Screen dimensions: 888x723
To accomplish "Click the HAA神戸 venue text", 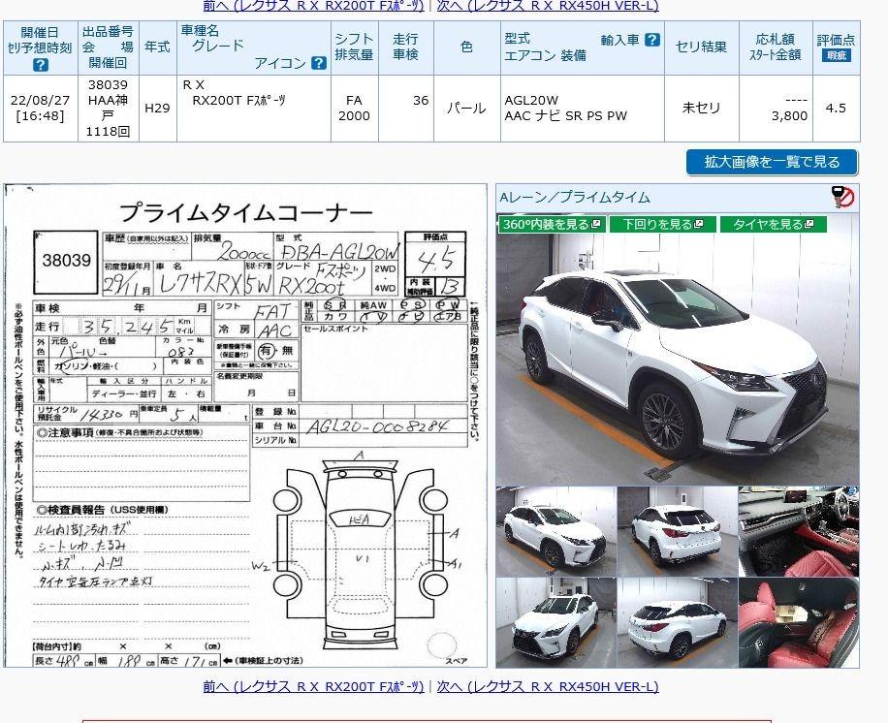I will coord(109,109).
